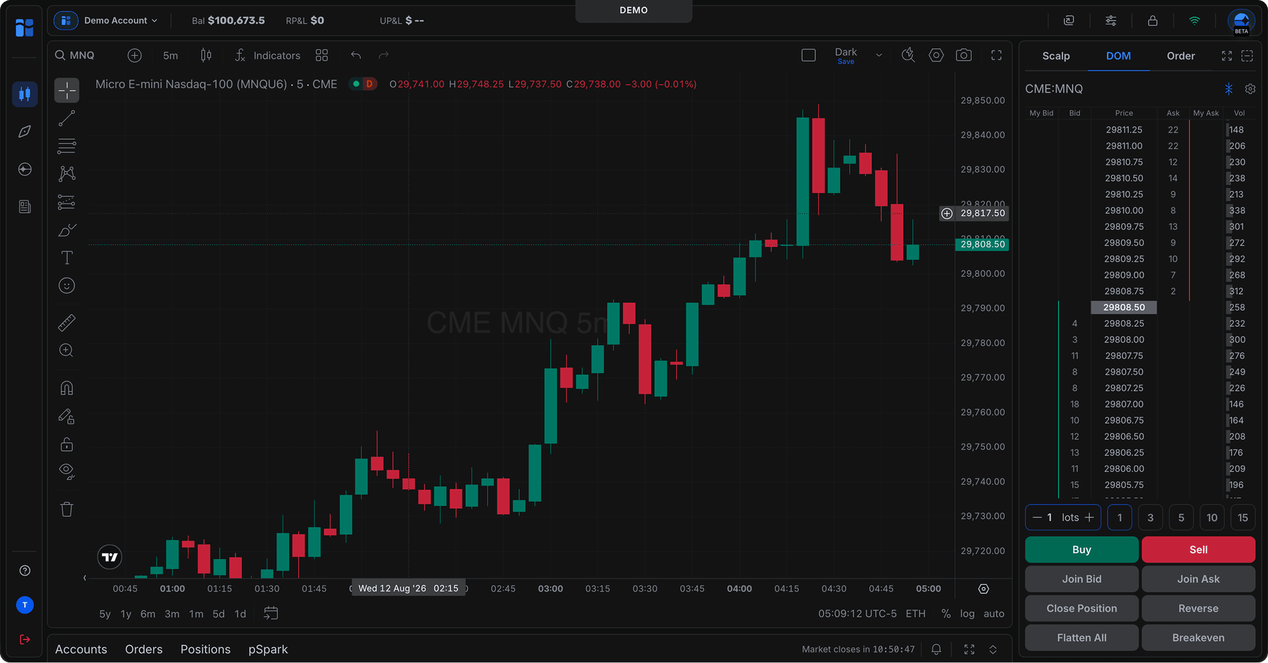Expand the Dark theme layout dropdown arrow
Screen dimensions: 1268x663
[879, 55]
